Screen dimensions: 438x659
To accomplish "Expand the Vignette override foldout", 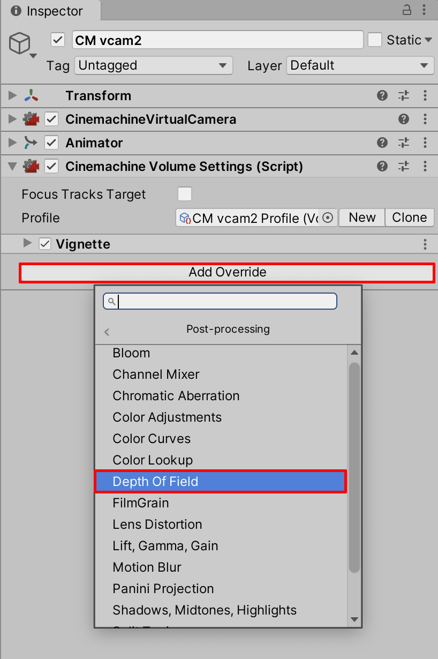I will point(28,244).
